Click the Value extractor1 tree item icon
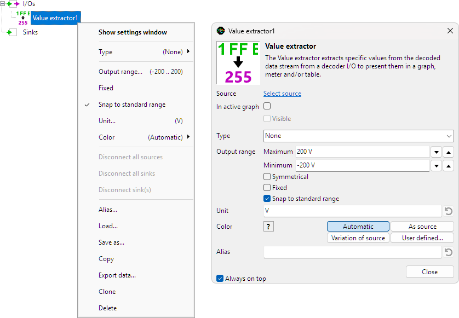The image size is (459, 318). (23, 18)
